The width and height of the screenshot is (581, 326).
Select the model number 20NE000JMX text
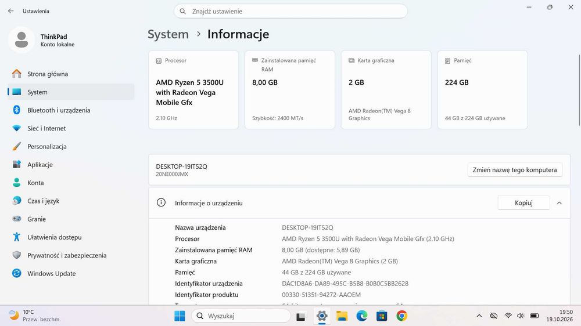(172, 174)
